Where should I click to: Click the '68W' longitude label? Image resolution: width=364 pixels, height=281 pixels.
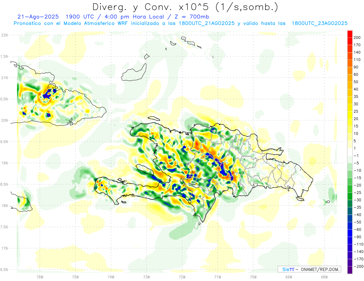[x=324, y=277]
